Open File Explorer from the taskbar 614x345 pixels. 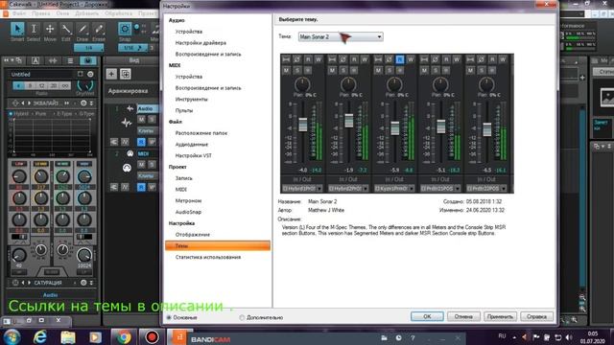click(x=68, y=336)
